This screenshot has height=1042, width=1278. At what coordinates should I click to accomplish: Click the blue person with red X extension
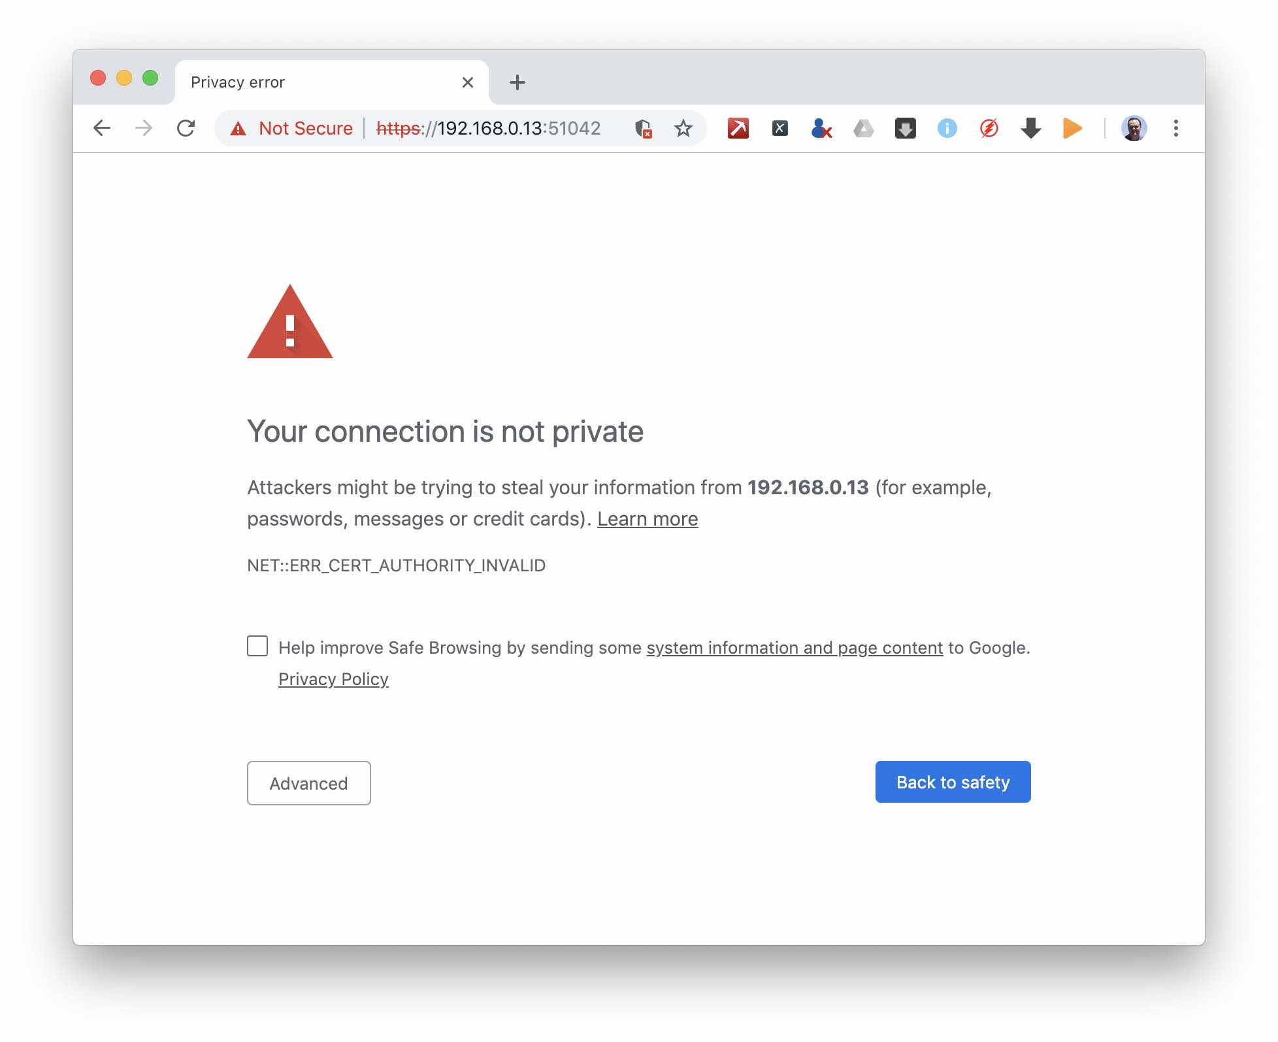pos(821,128)
